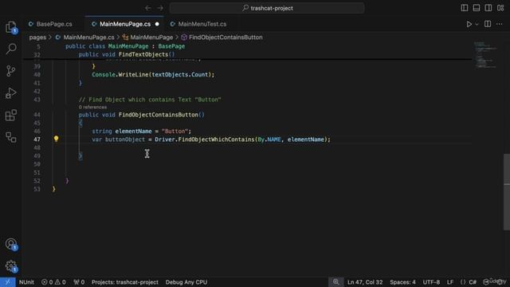
Task: Click the comment on line 43
Action: [x=150, y=100]
